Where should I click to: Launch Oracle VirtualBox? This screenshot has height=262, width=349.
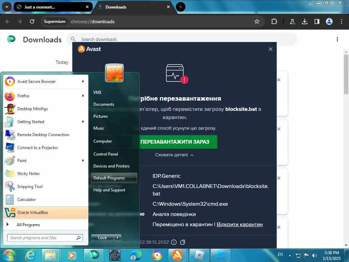point(46,212)
